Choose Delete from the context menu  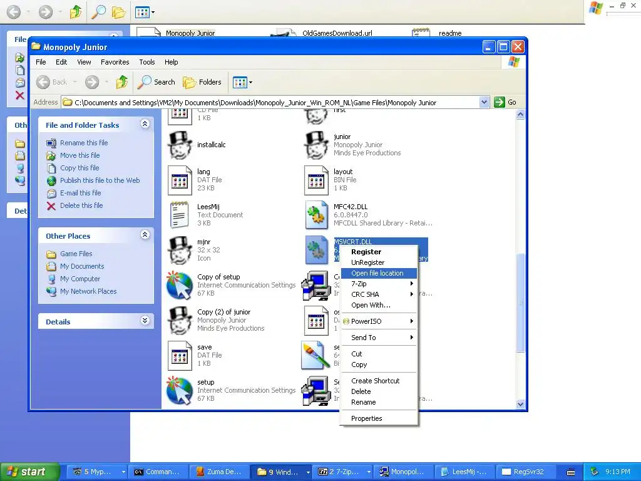379,391
